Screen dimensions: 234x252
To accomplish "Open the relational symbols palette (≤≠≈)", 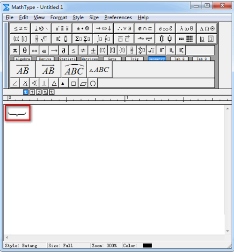I will [x=21, y=29].
